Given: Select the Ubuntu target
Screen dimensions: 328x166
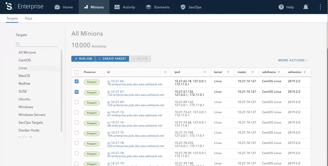Looking at the screenshot, I should tap(24, 99).
